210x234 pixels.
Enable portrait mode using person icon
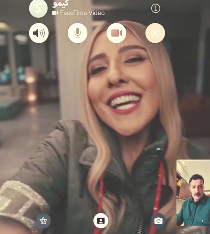[x=101, y=221]
